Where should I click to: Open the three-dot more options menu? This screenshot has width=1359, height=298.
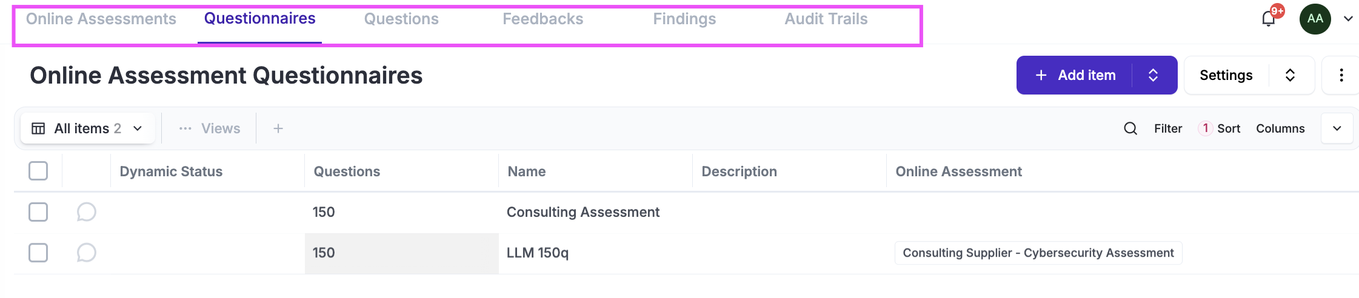1341,75
